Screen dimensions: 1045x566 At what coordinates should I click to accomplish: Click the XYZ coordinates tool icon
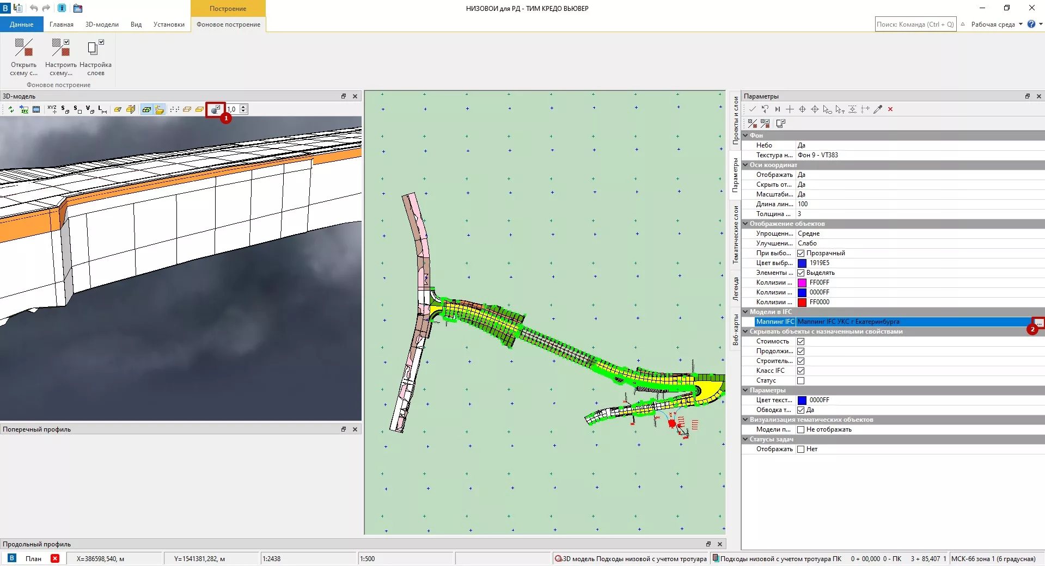[x=52, y=109]
